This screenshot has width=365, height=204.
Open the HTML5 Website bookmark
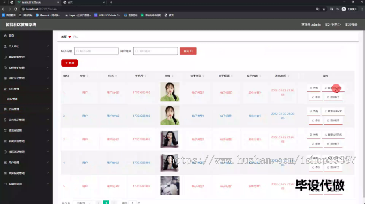(x=107, y=15)
